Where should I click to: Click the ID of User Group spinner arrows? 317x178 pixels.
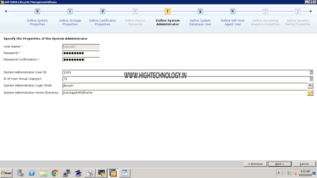coord(311,79)
